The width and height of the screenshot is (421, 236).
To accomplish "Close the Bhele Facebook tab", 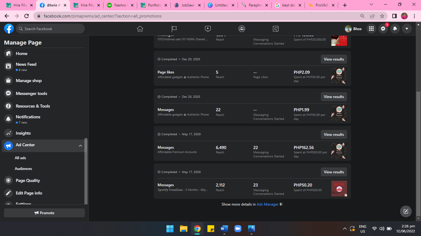I will pos(65,5).
